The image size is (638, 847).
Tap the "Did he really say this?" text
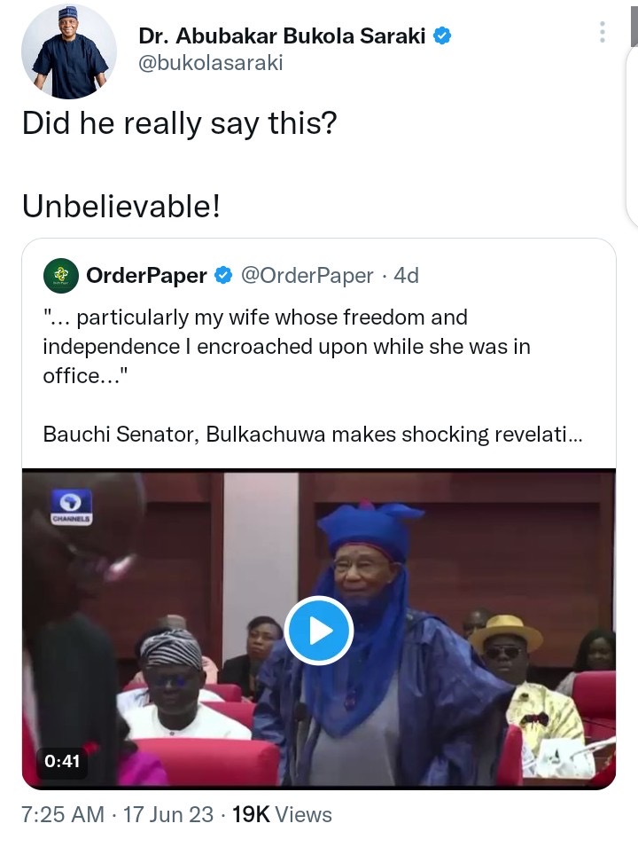179,123
